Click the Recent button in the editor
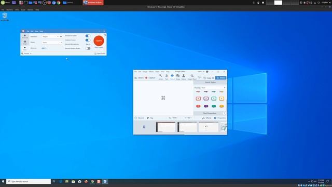The image size is (332, 187). [139, 118]
